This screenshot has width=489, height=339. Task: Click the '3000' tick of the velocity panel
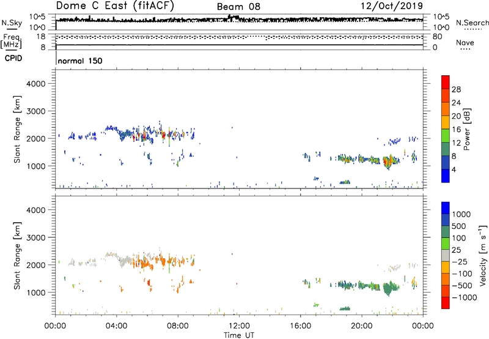tap(35, 237)
